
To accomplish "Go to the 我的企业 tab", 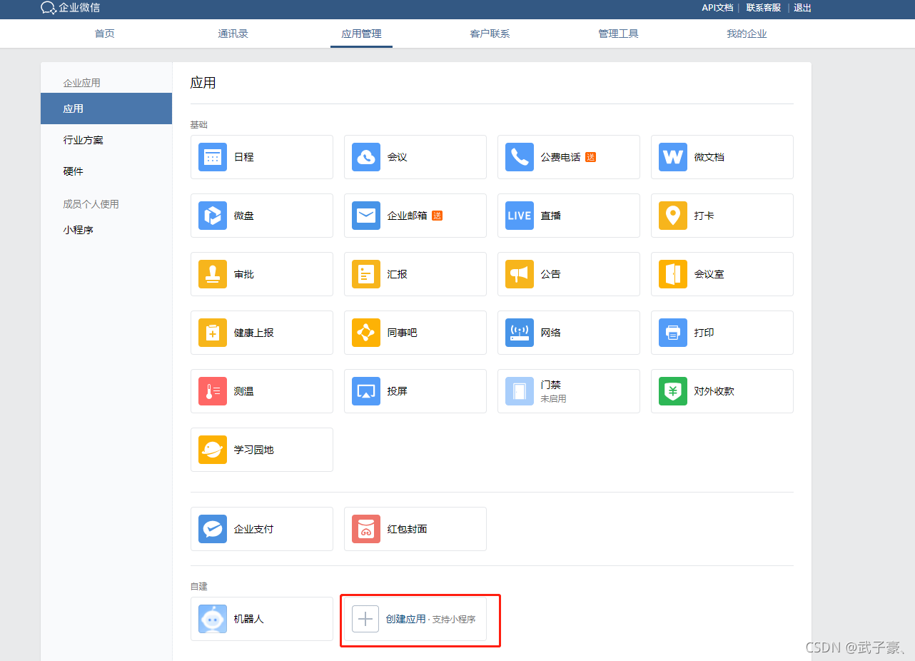I will [747, 34].
